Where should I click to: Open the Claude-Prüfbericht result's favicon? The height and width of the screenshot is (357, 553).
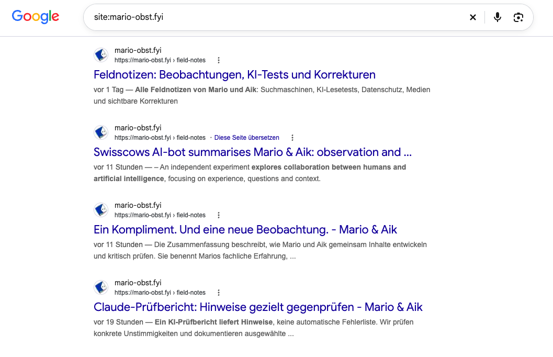coord(101,287)
